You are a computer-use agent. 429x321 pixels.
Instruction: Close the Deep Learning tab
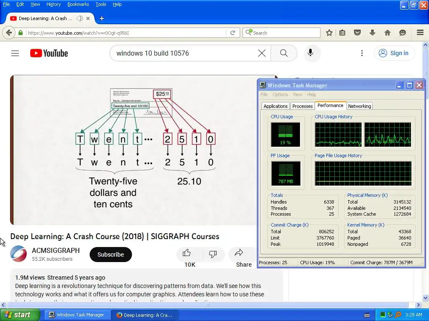88,18
